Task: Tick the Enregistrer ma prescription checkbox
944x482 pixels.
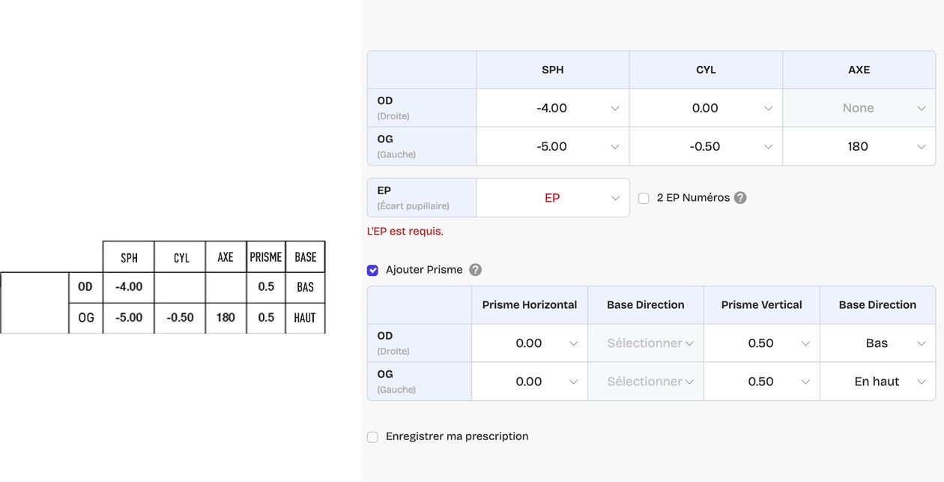Action: [372, 437]
